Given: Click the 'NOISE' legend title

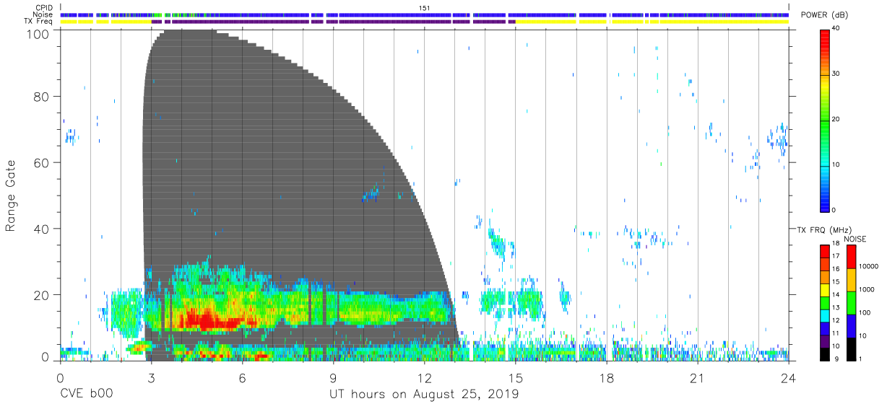Looking at the screenshot, I should (855, 239).
